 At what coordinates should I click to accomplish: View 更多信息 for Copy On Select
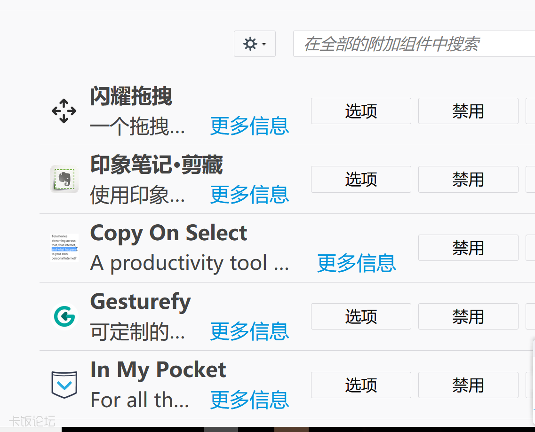pos(357,263)
